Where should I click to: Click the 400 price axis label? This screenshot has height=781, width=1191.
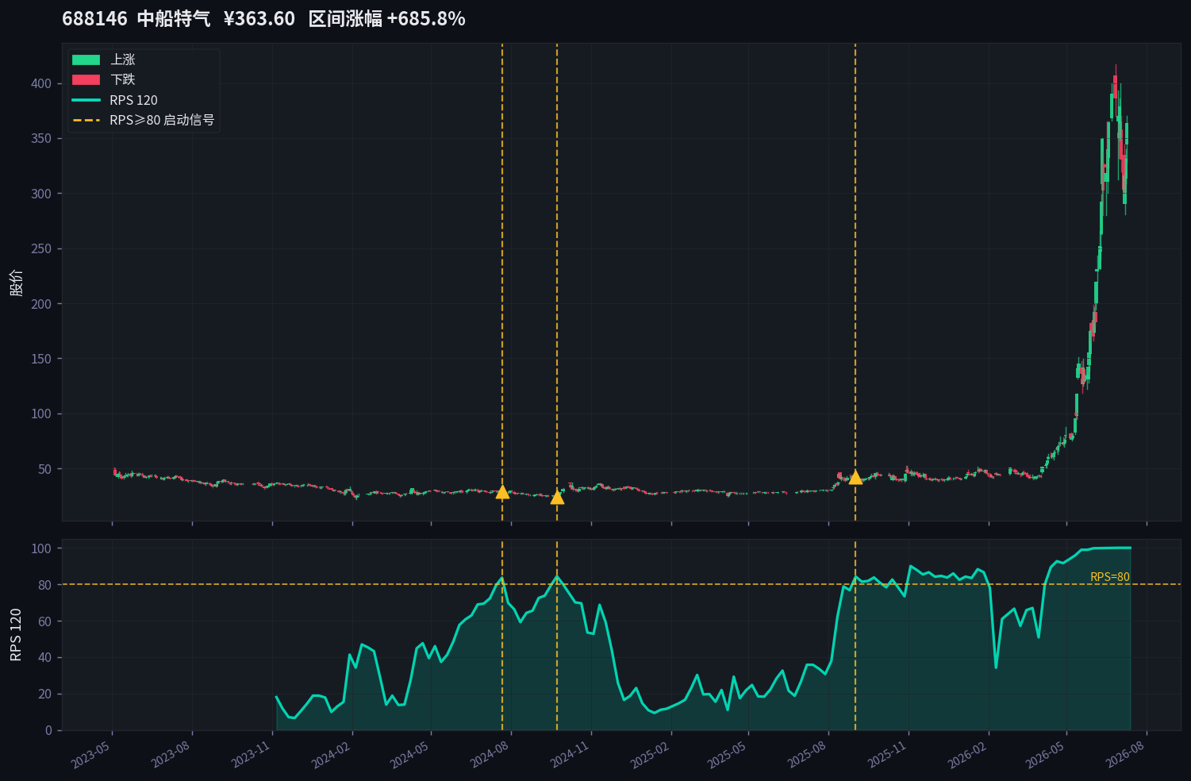click(41, 83)
